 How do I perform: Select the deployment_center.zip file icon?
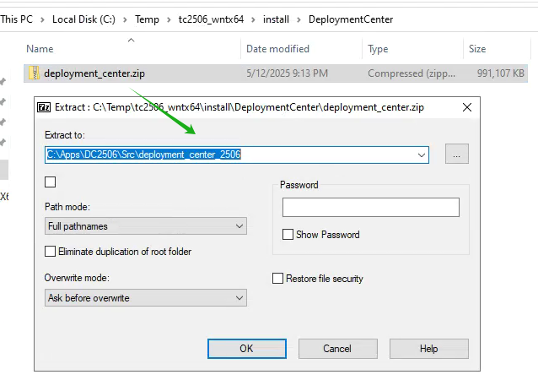34,73
